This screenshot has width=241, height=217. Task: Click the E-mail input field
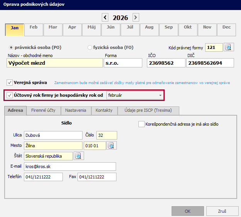coord(70,167)
